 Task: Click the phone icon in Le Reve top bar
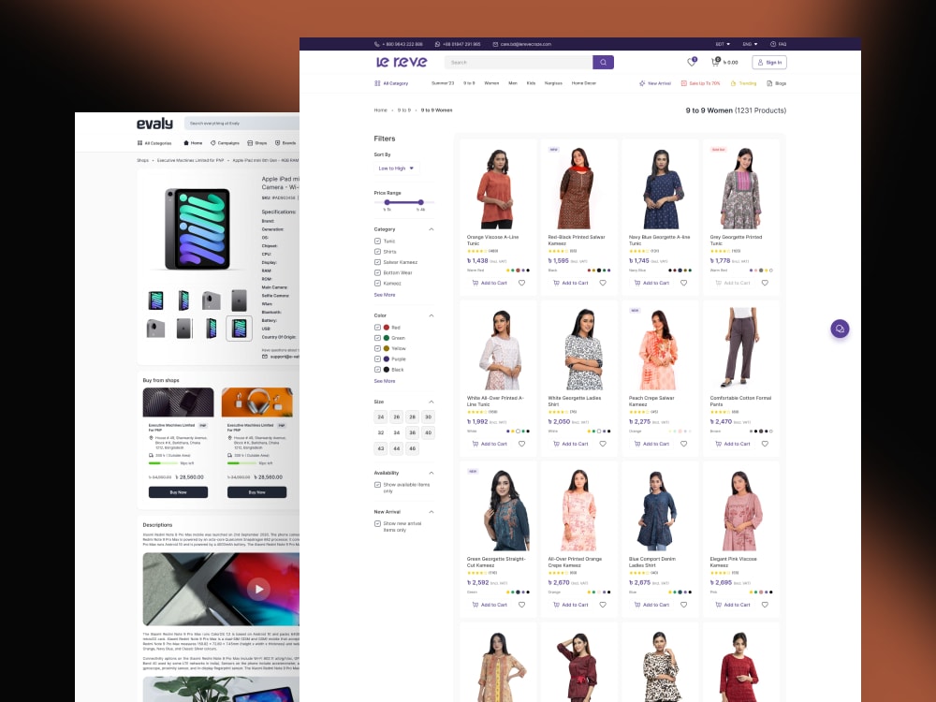tap(376, 44)
